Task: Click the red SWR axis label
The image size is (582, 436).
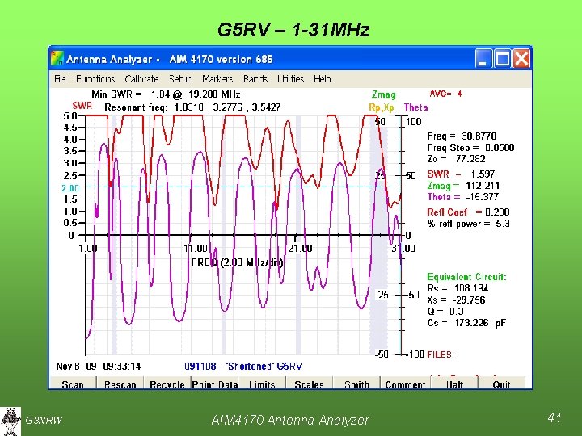Action: 82,106
